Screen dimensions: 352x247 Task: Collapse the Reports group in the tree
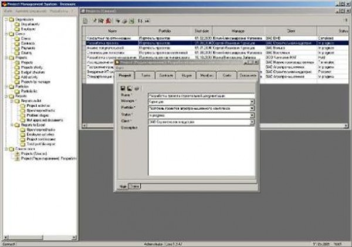[x=6, y=96]
